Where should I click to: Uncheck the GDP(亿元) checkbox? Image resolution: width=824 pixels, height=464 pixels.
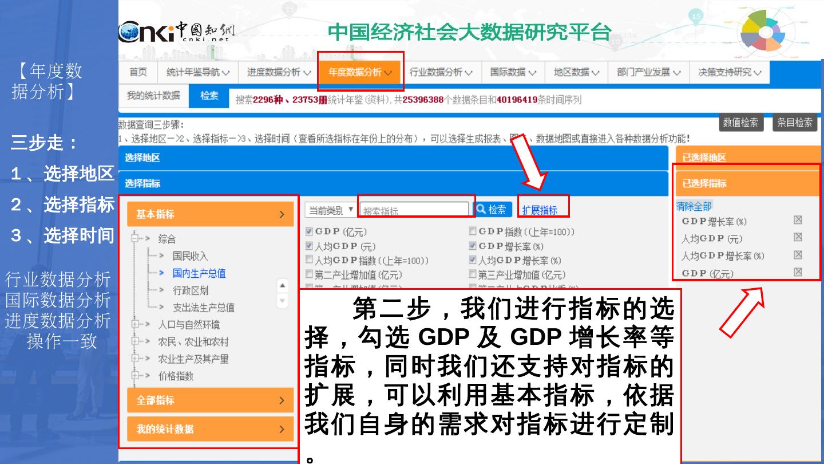point(310,231)
